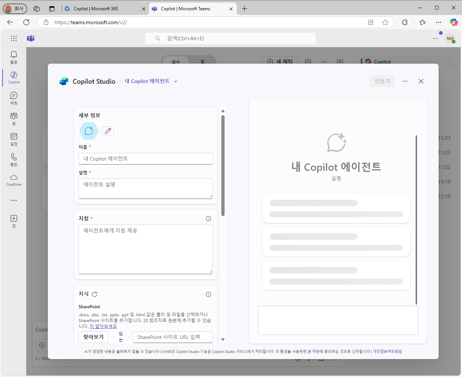
Task: Refresh the browser page
Action: [26, 22]
